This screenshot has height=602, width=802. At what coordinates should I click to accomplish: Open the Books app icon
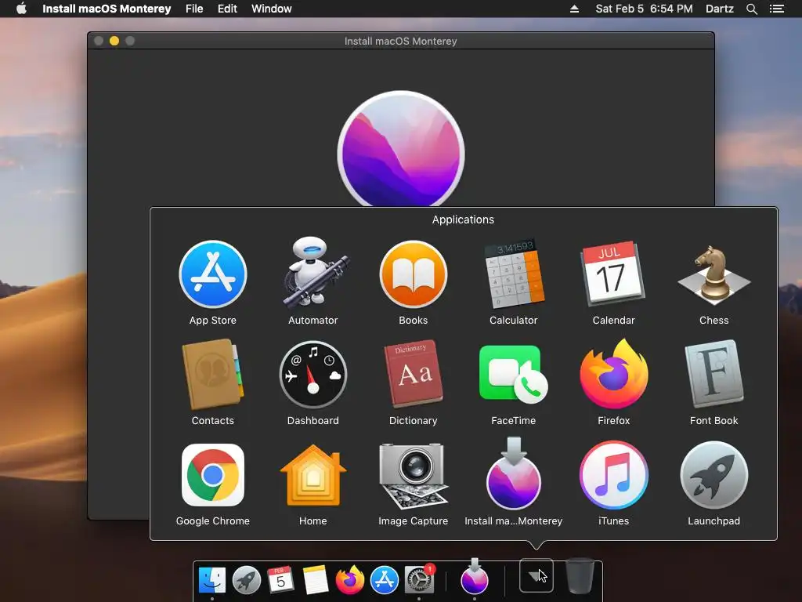coord(414,274)
